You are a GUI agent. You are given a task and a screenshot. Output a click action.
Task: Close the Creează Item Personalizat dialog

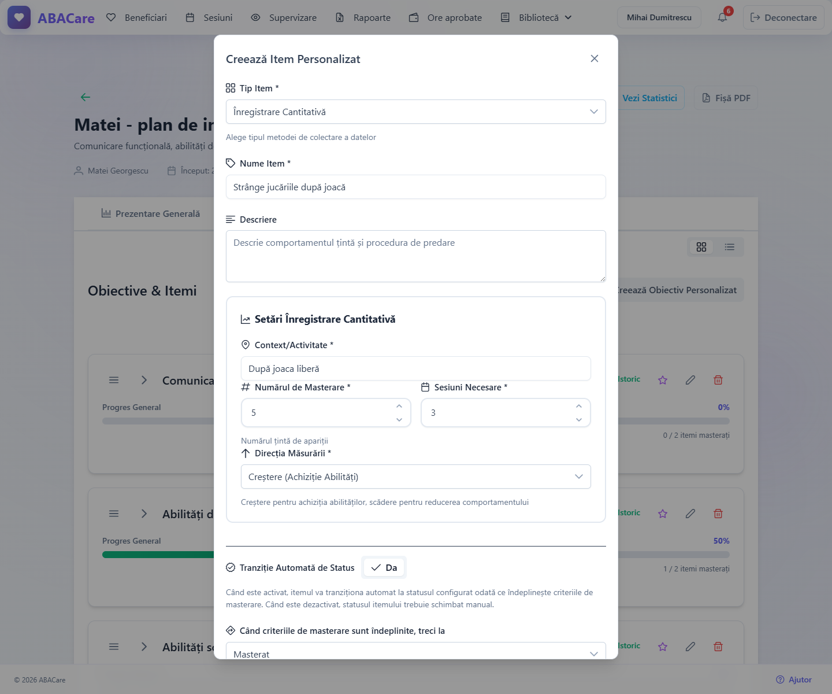595,58
